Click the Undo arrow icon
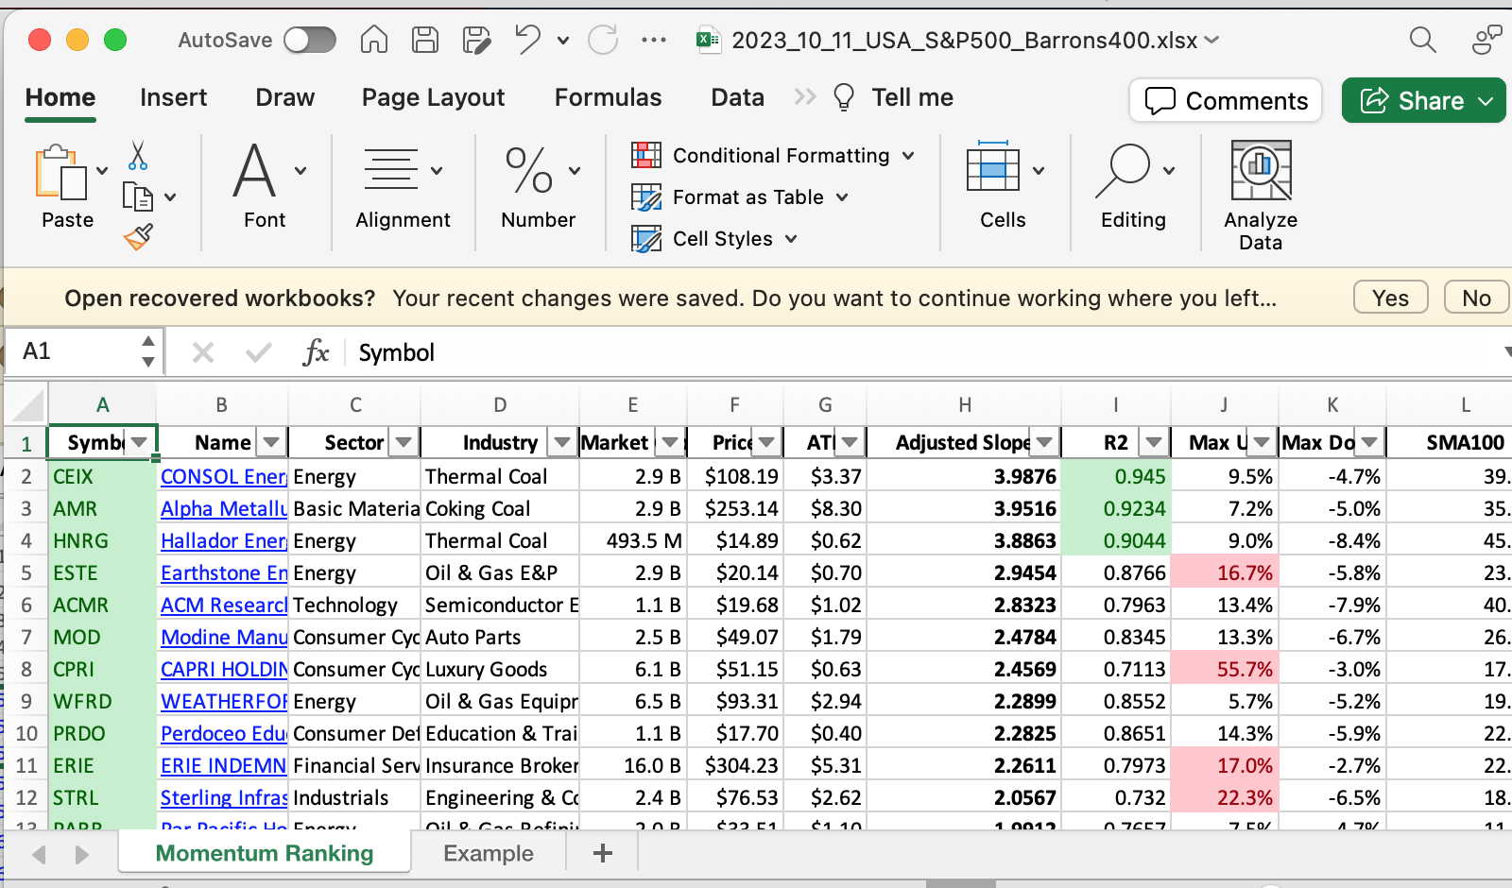1512x888 pixels. click(527, 40)
